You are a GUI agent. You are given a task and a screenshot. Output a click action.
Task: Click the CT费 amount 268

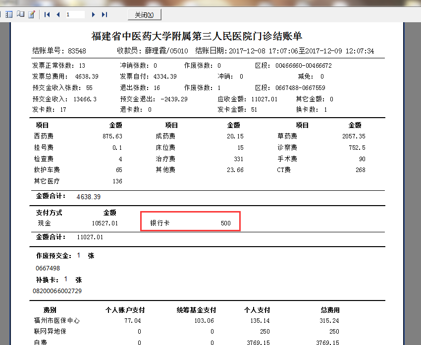(360, 170)
